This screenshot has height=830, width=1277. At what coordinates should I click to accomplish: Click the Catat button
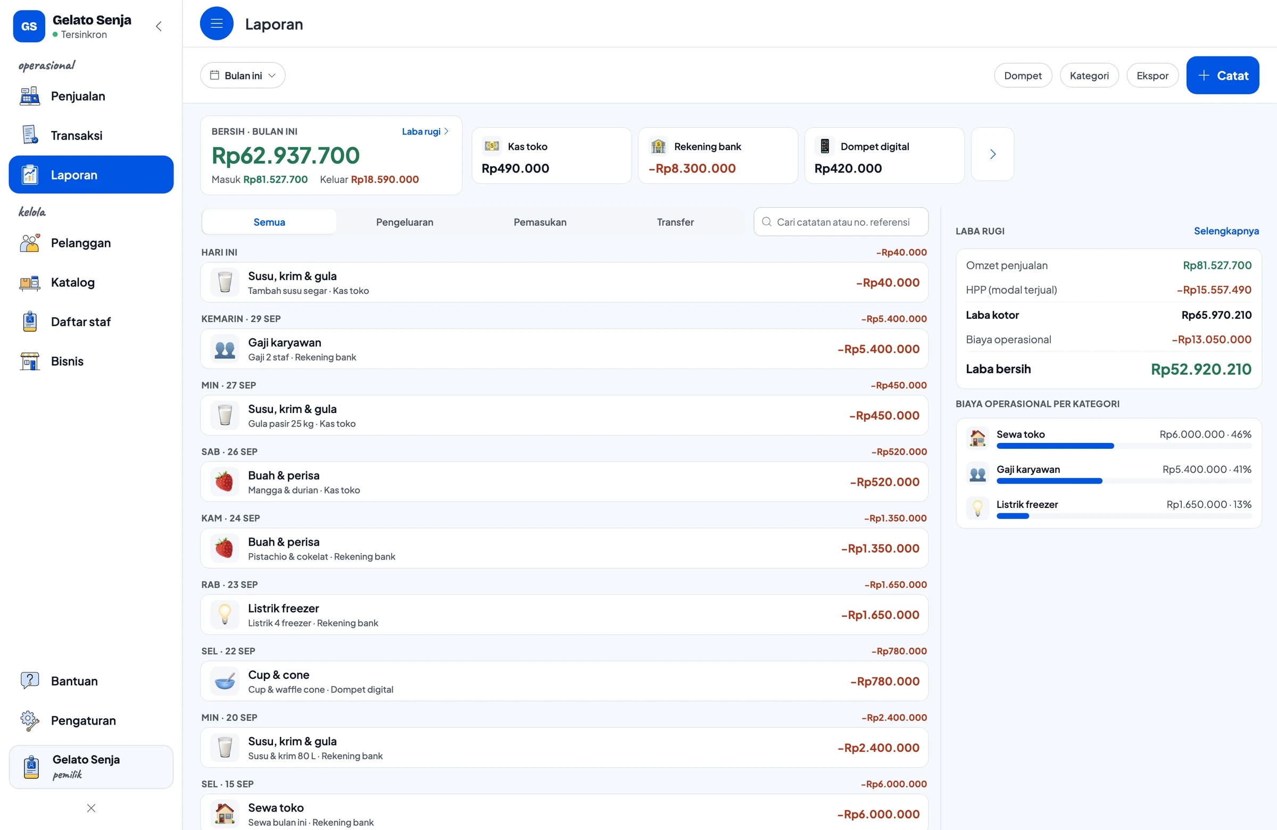pyautogui.click(x=1222, y=76)
